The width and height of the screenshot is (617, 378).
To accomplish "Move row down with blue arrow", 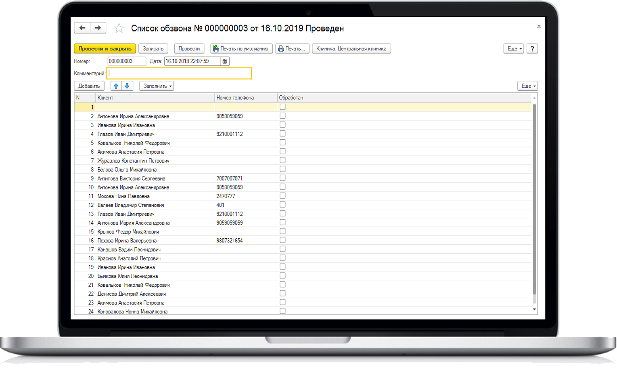I will click(x=127, y=86).
